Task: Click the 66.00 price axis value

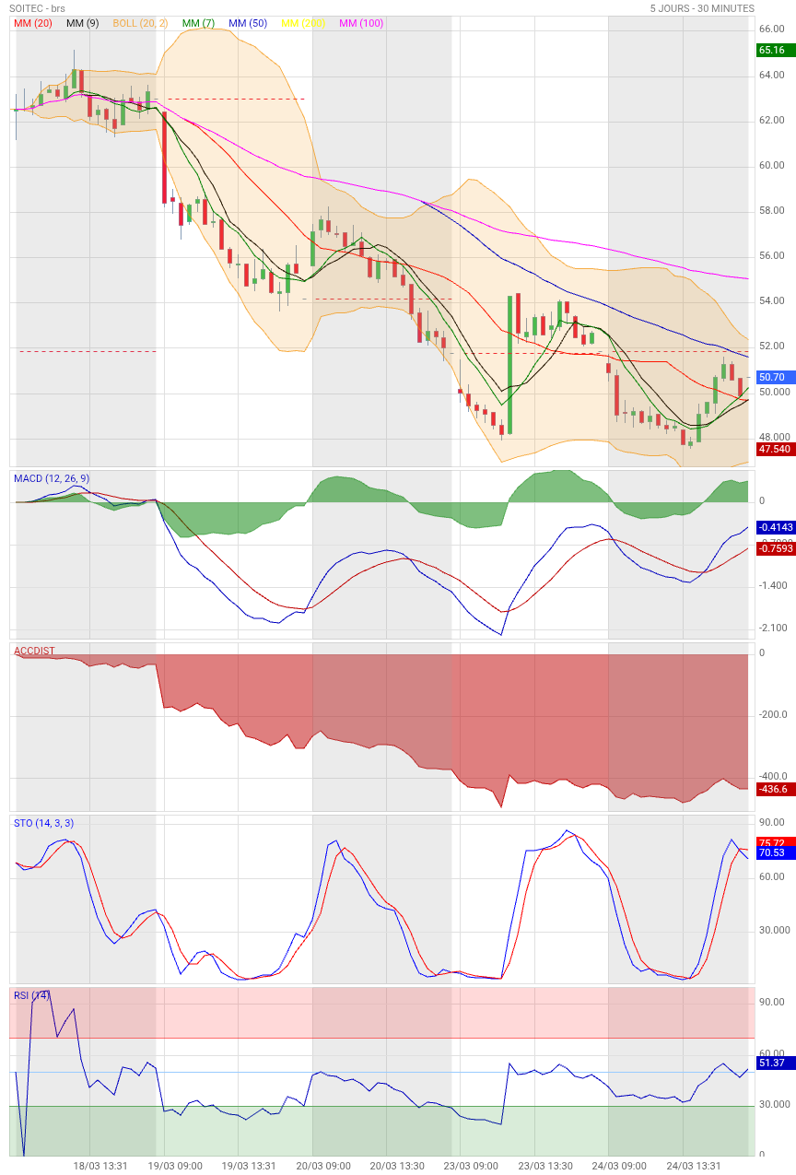Action: tap(771, 29)
